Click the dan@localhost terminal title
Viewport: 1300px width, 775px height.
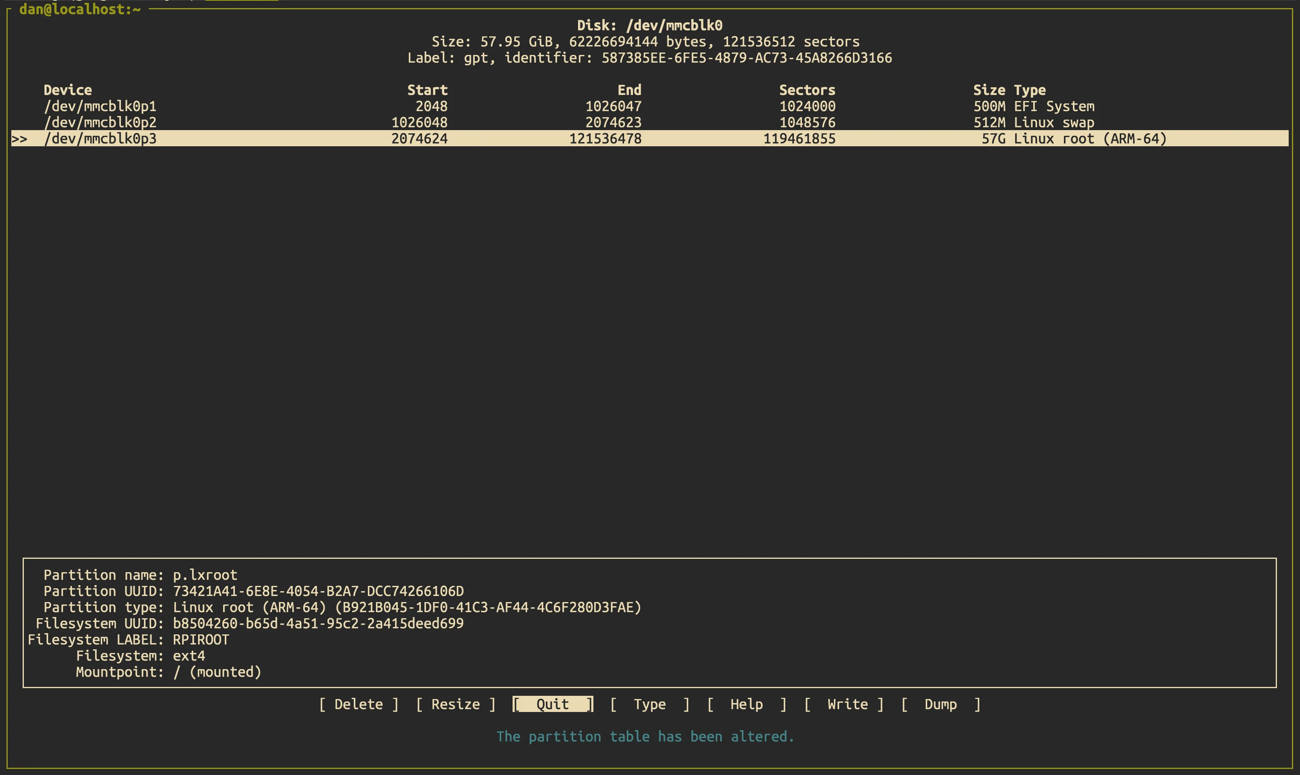(79, 9)
